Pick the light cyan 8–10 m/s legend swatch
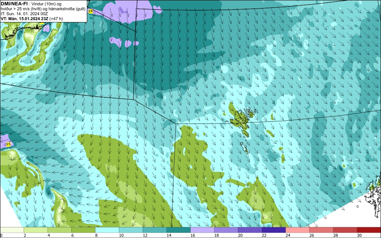 (107, 230)
